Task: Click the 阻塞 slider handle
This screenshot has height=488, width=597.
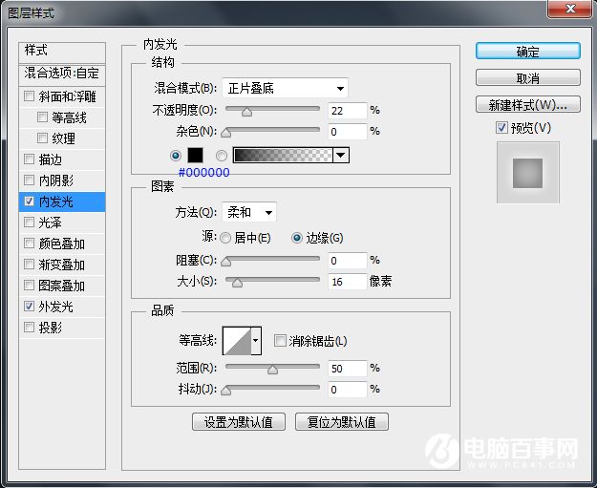Action: pyautogui.click(x=225, y=262)
